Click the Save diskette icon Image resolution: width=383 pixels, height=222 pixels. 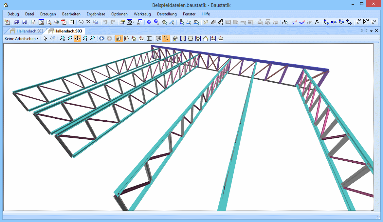[x=24, y=22]
